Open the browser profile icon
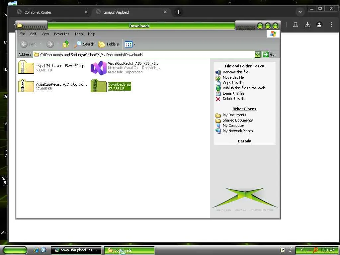Screen dimensions: 340x255 (x=319, y=25)
